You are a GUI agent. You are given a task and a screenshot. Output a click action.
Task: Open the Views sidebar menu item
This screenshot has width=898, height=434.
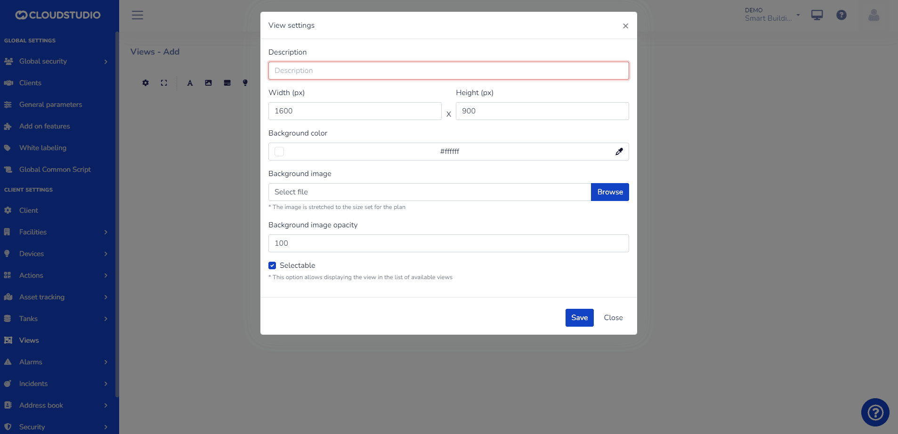(x=29, y=340)
